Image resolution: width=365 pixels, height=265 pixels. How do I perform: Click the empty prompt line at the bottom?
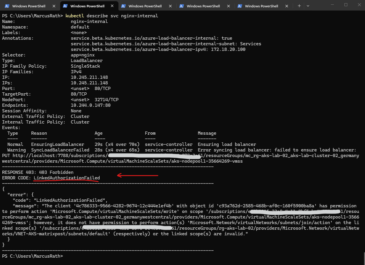(x=118, y=256)
